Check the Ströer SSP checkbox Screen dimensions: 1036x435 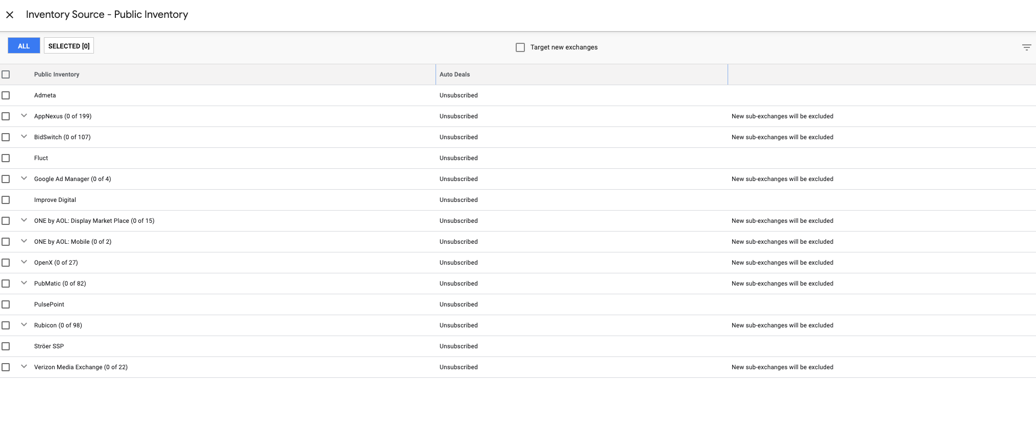[6, 346]
